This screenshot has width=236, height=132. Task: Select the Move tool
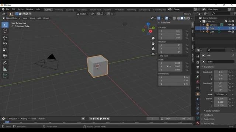(x=5, y=37)
